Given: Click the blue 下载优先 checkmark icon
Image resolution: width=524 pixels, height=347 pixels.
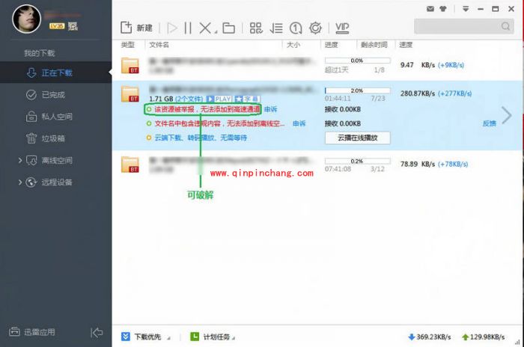Looking at the screenshot, I should click(x=126, y=337).
